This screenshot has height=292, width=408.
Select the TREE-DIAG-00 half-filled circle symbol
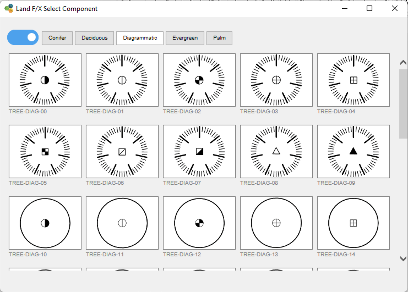[x=45, y=80]
